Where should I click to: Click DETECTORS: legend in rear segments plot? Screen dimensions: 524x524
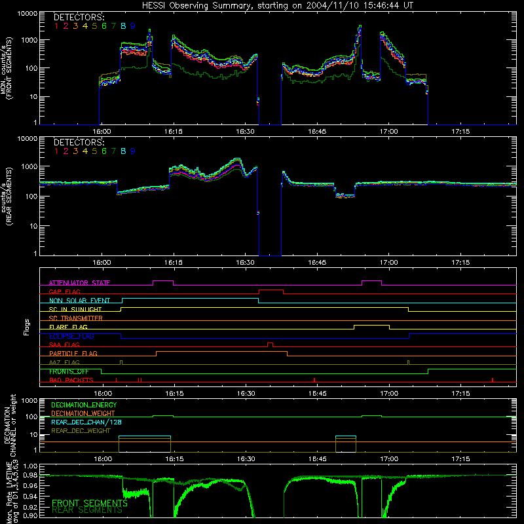79,142
